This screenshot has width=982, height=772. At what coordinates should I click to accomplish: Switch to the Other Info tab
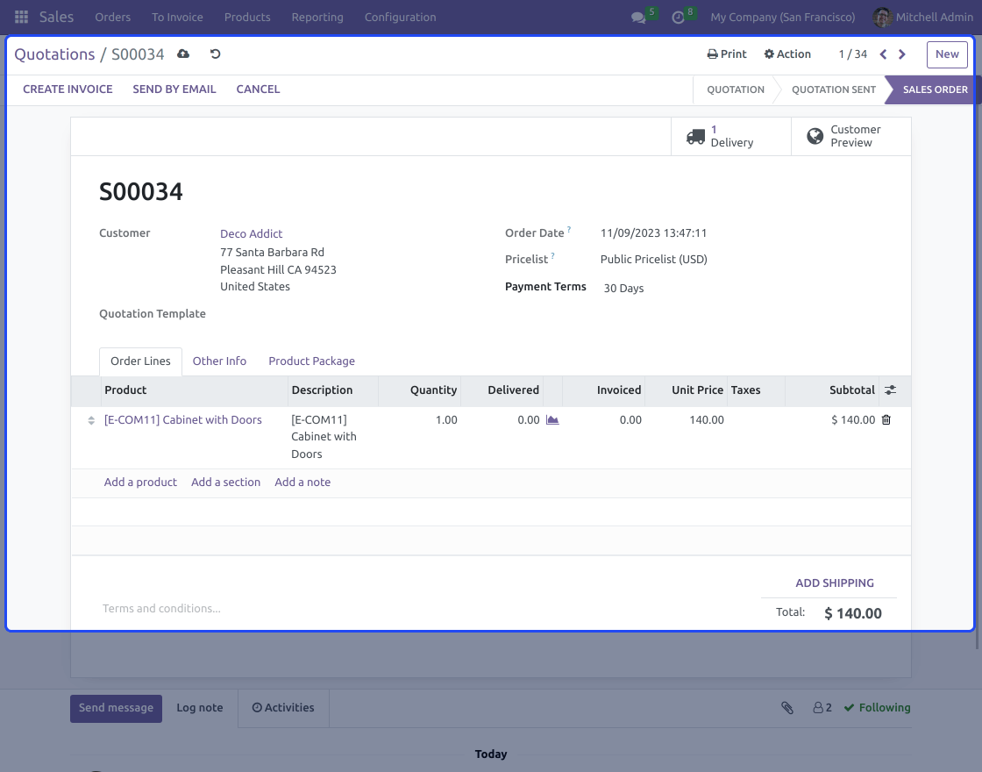(x=219, y=361)
